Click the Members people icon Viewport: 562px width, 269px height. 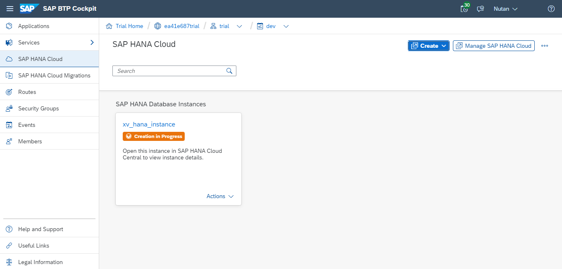pyautogui.click(x=9, y=141)
